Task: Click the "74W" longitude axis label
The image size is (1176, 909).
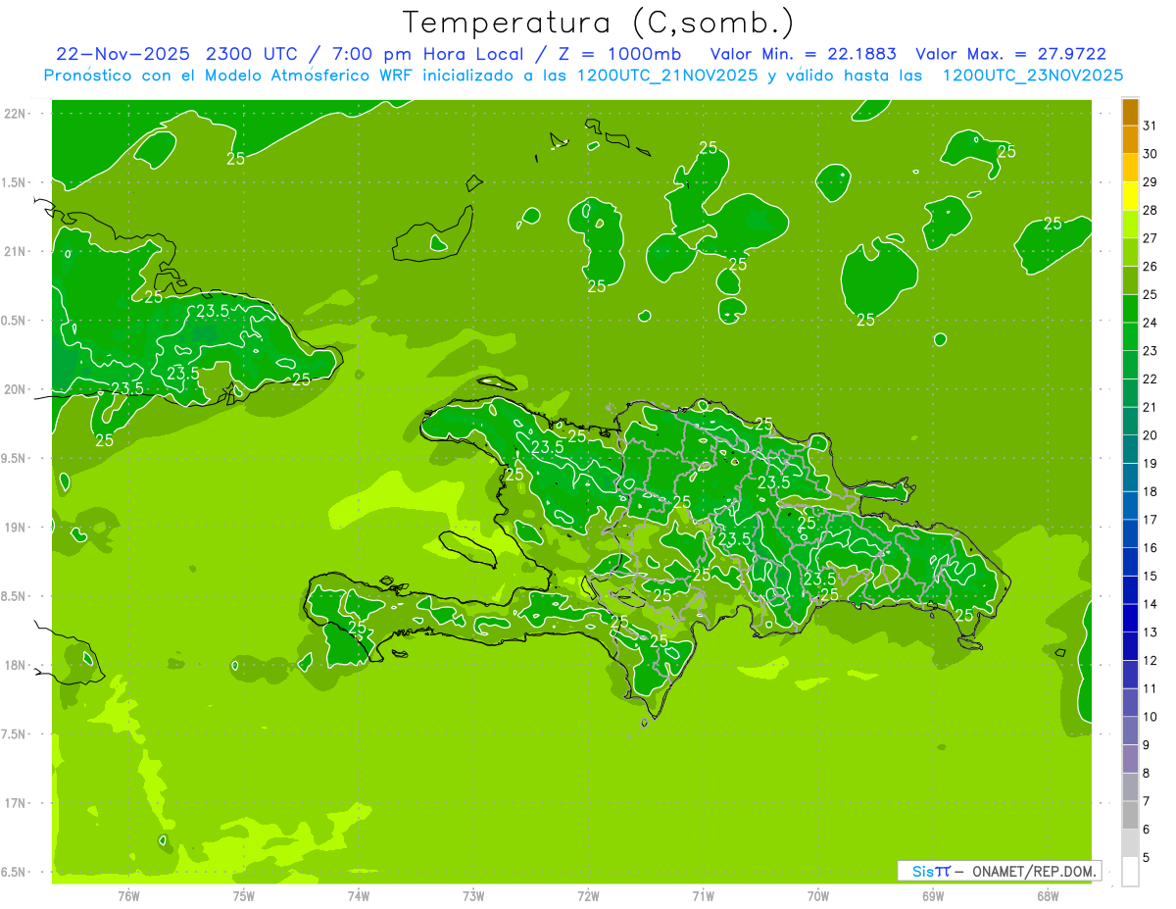Action: point(359,895)
